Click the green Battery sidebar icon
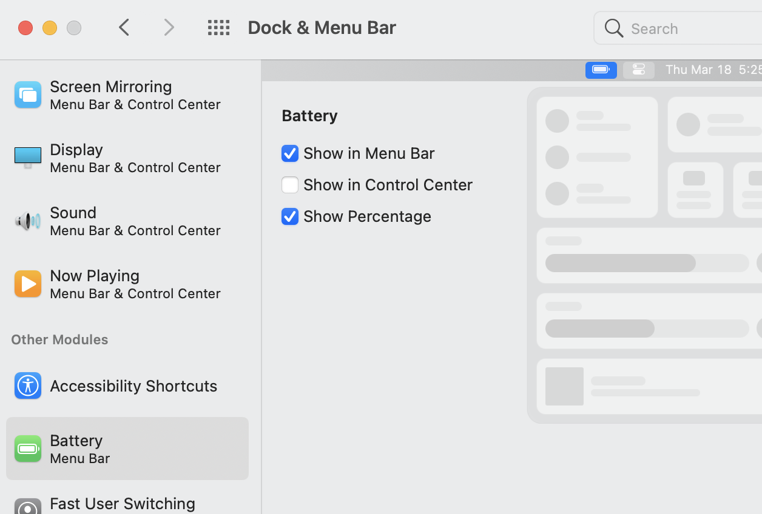 click(28, 449)
